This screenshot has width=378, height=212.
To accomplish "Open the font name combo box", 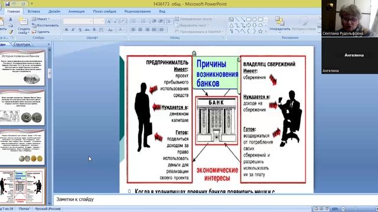I will click(77, 21).
